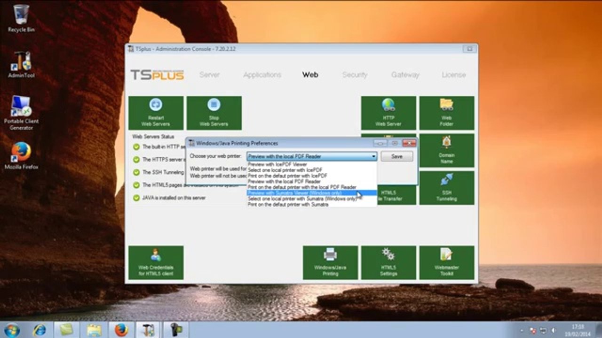Open the HTML5 File Transfer tile
The image size is (602, 338).
396,194
